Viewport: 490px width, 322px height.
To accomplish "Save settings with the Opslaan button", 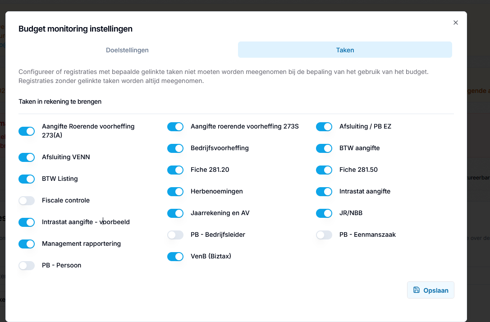I will pos(430,290).
